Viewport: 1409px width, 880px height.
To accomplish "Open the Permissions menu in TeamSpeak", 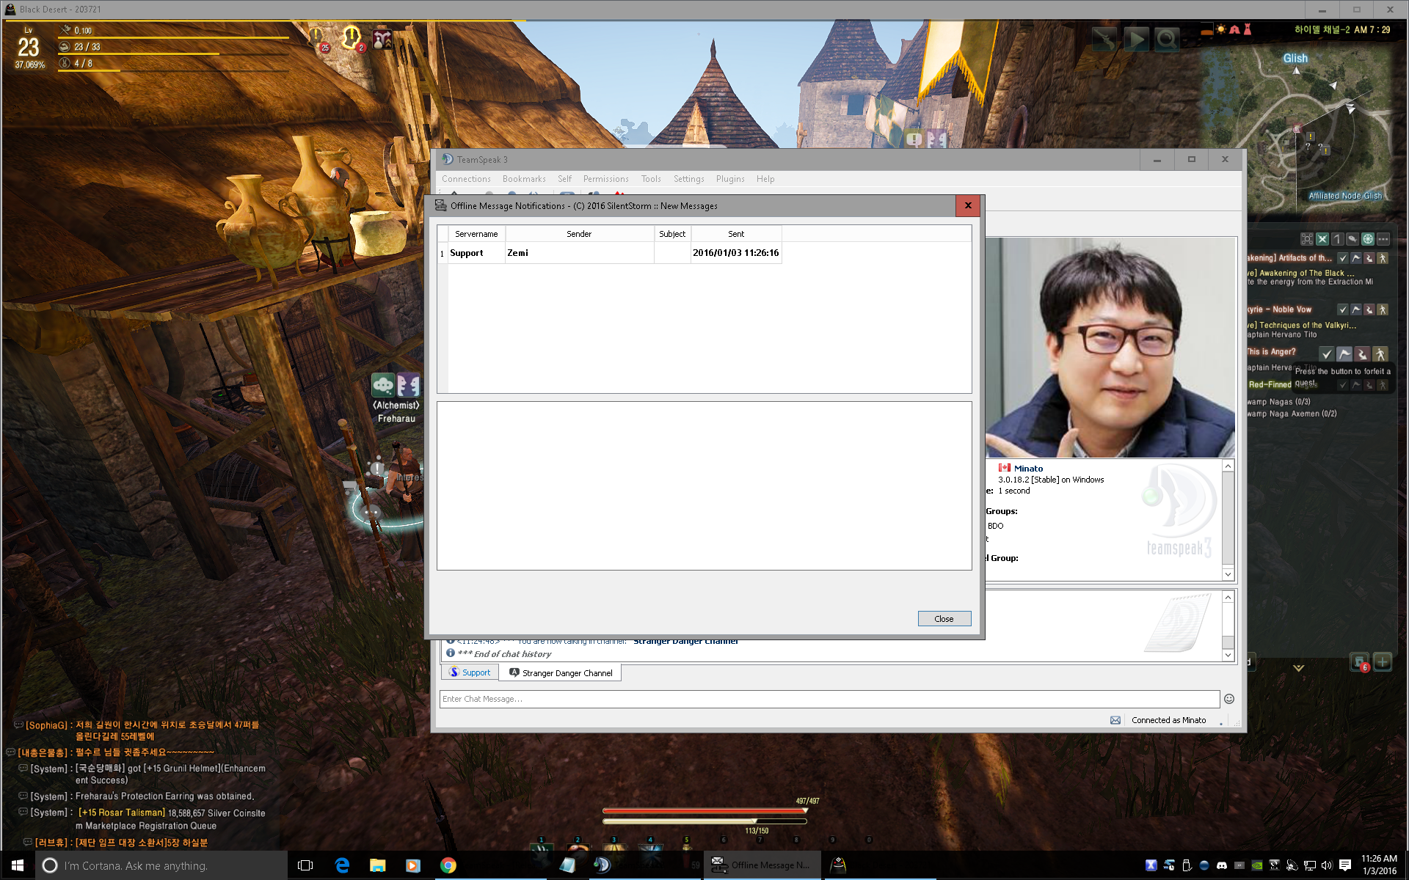I will pyautogui.click(x=605, y=179).
